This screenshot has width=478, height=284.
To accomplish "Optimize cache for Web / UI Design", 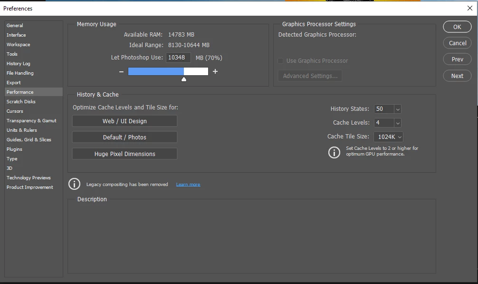I will pyautogui.click(x=124, y=121).
